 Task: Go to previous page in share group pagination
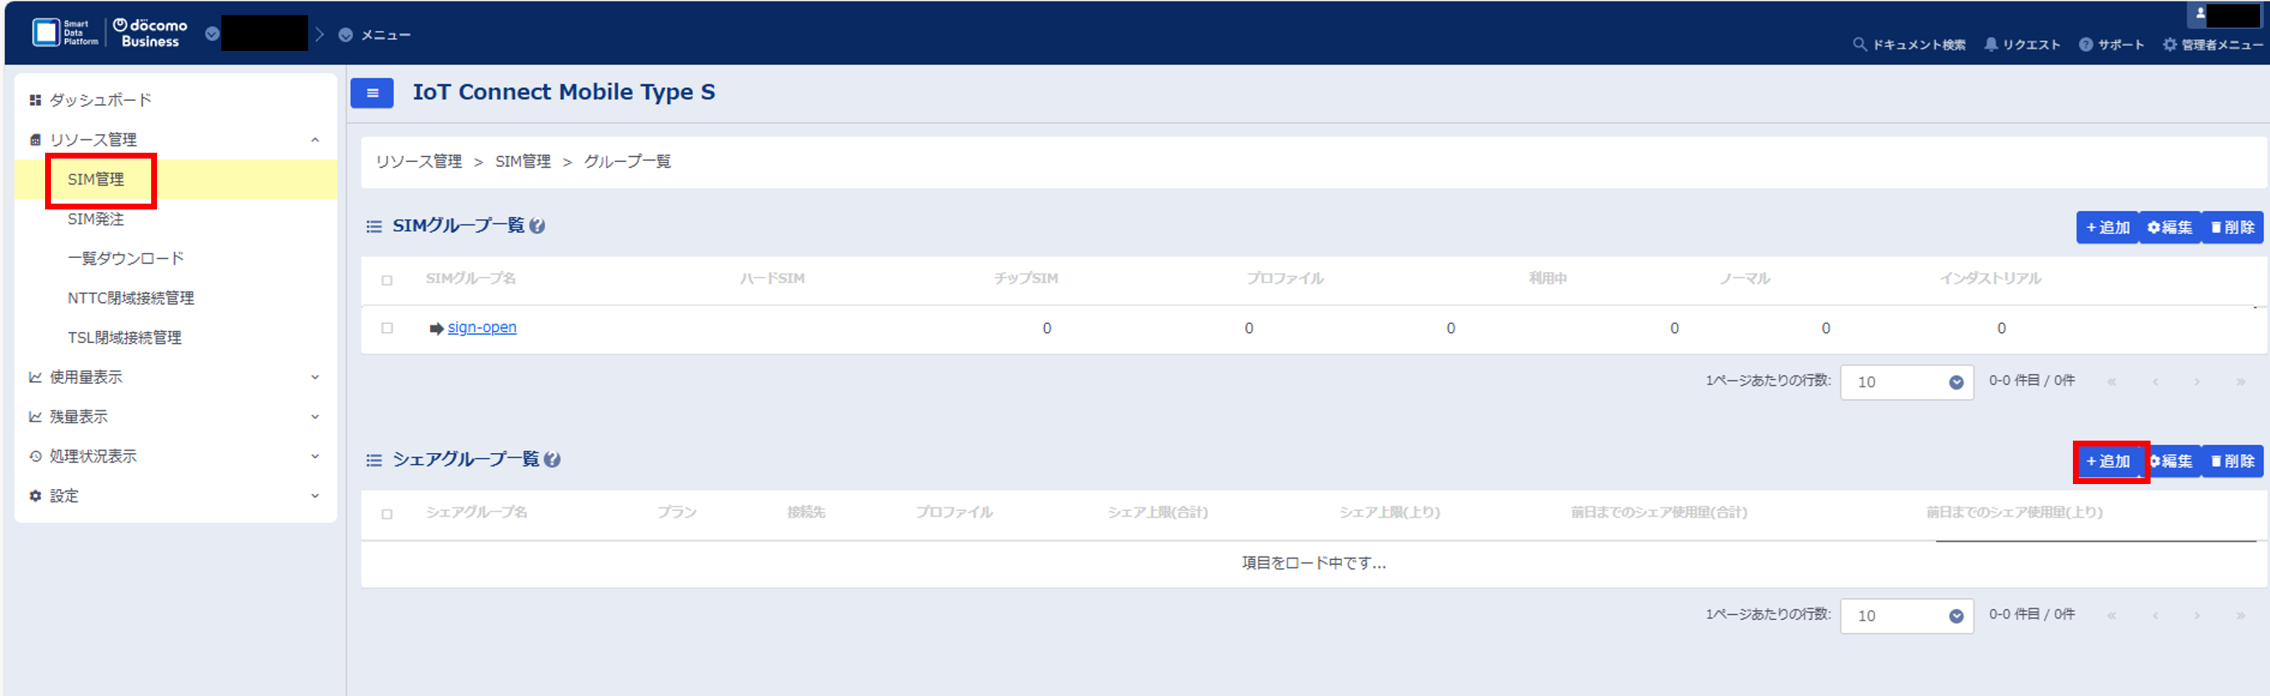tap(2156, 615)
